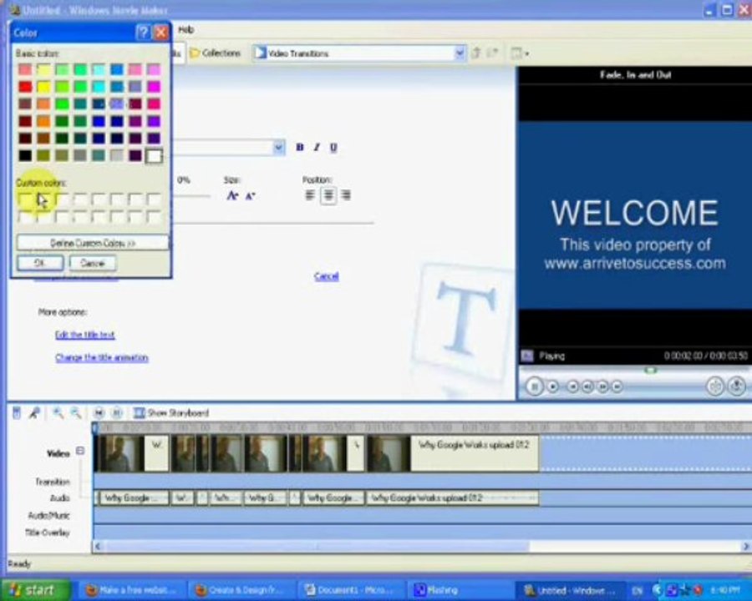Click the preview seek bar
This screenshot has width=752, height=601.
(635, 370)
